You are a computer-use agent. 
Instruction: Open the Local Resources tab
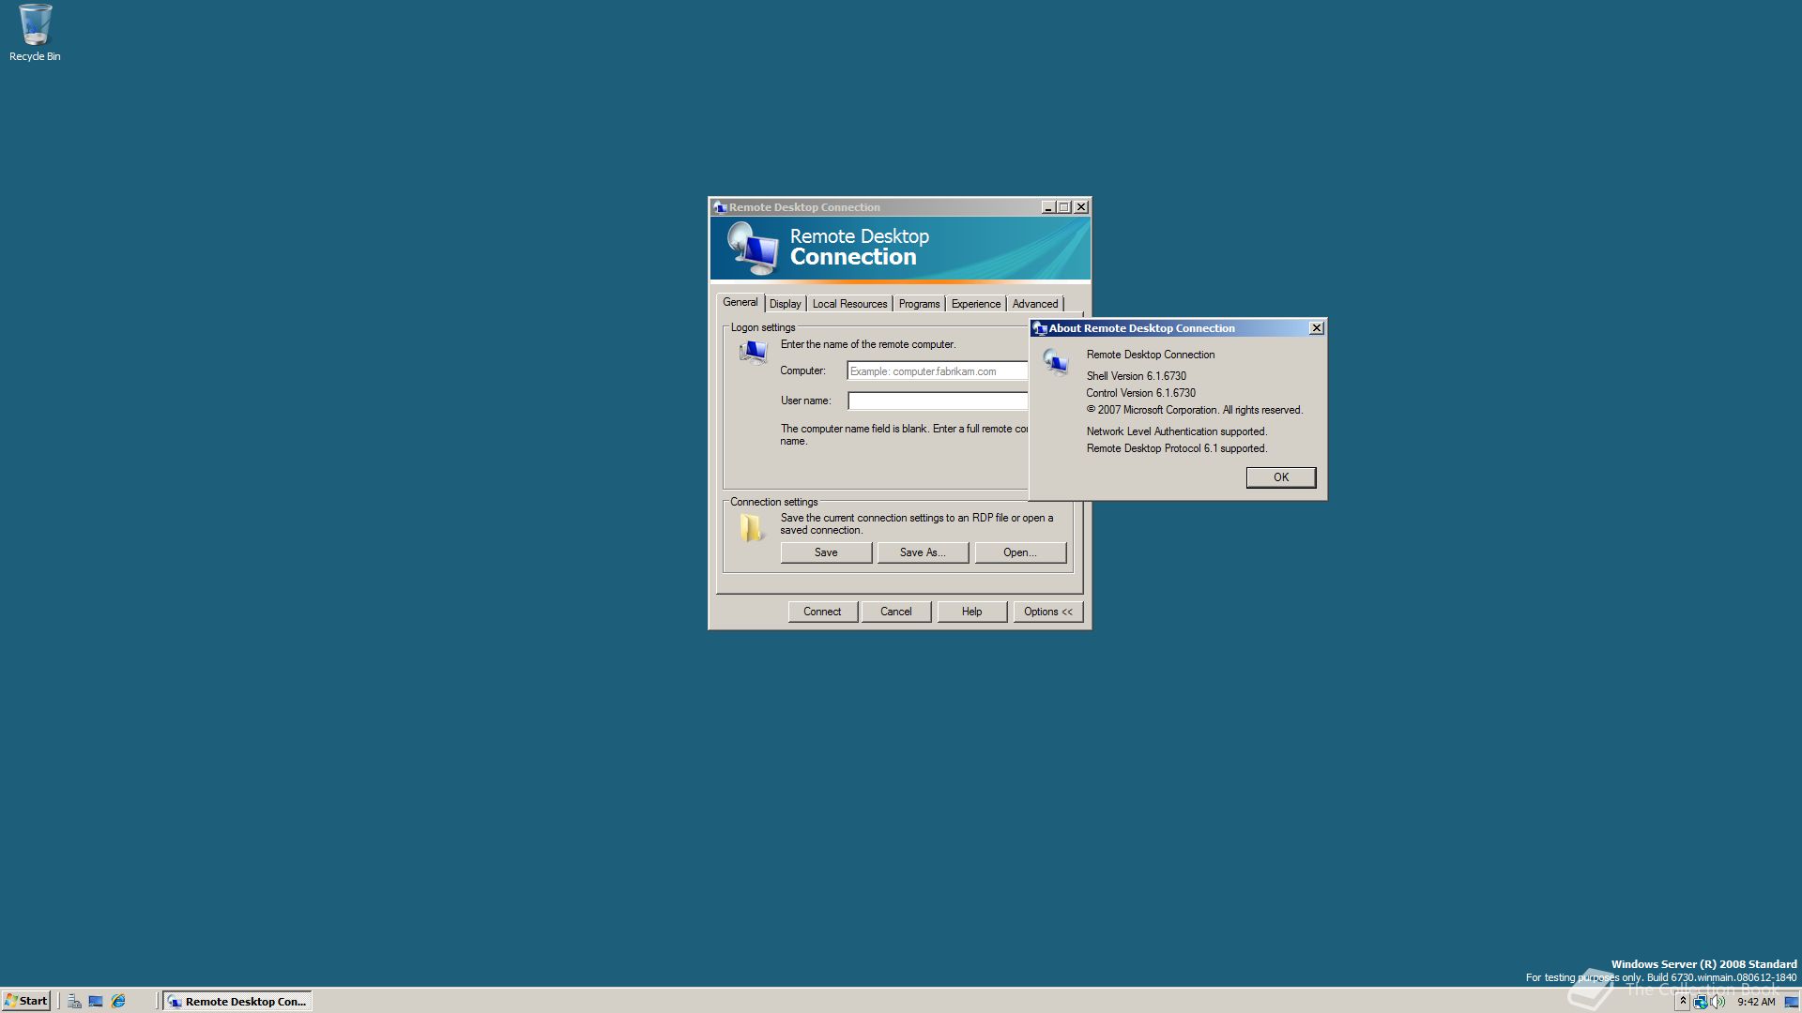point(849,304)
